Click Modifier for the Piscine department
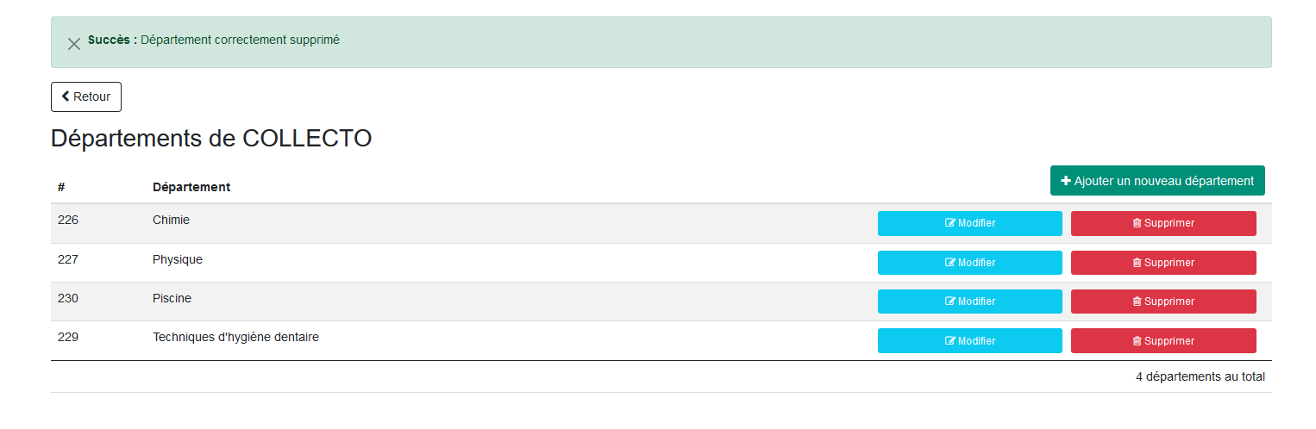This screenshot has width=1316, height=429. point(970,302)
